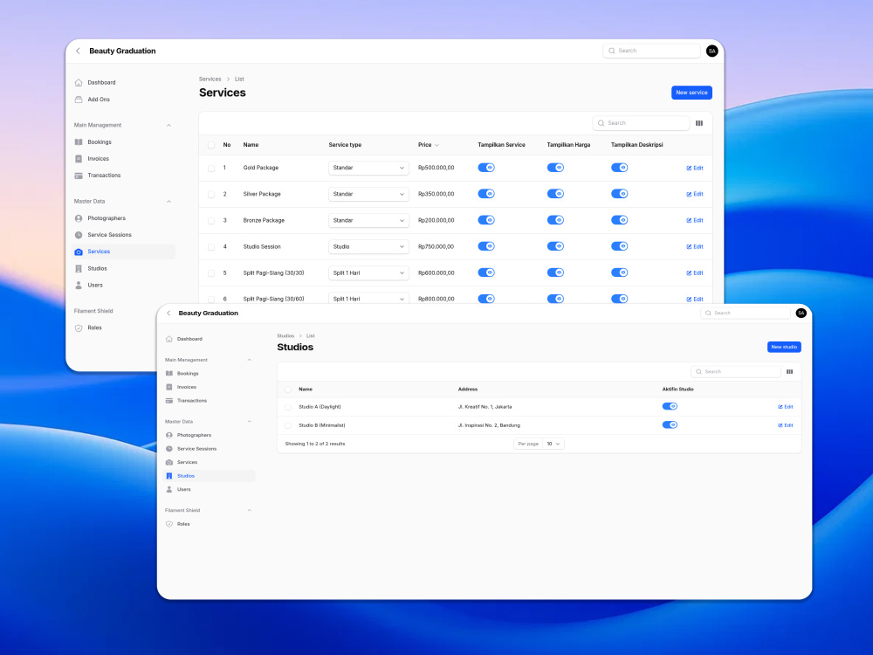Open Invoices in Studios window sidebar
This screenshot has height=655, width=873.
187,387
